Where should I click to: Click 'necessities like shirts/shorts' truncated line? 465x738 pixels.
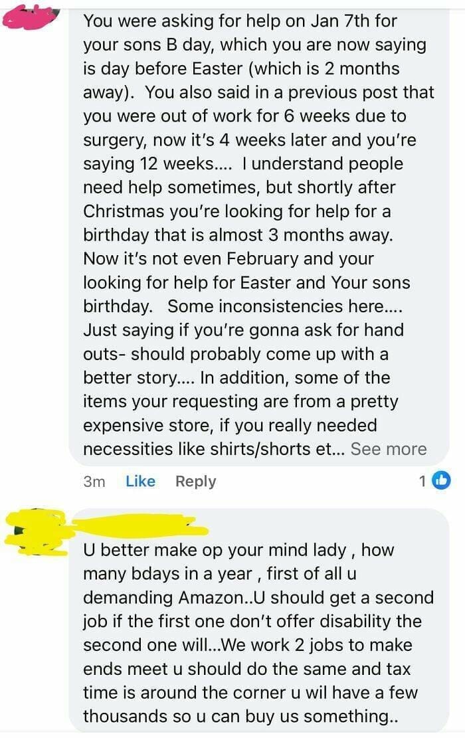[x=206, y=449]
